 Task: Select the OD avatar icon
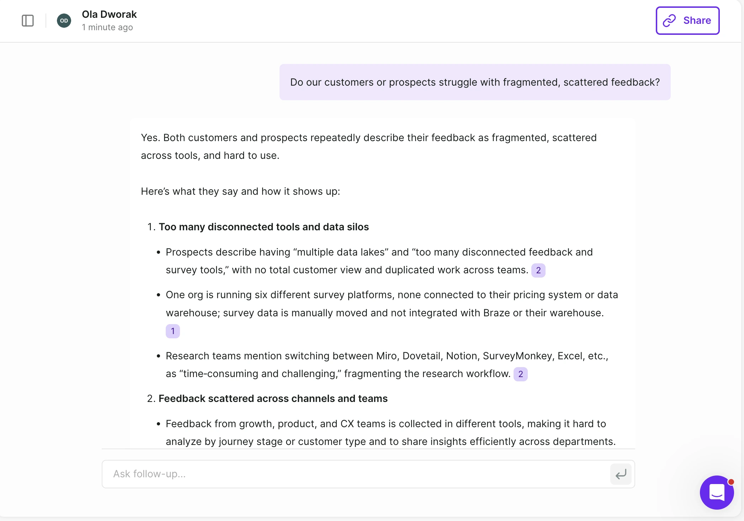(64, 20)
